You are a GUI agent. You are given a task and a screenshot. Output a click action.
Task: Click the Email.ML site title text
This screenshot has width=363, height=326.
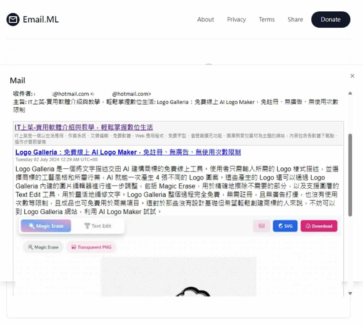[41, 19]
